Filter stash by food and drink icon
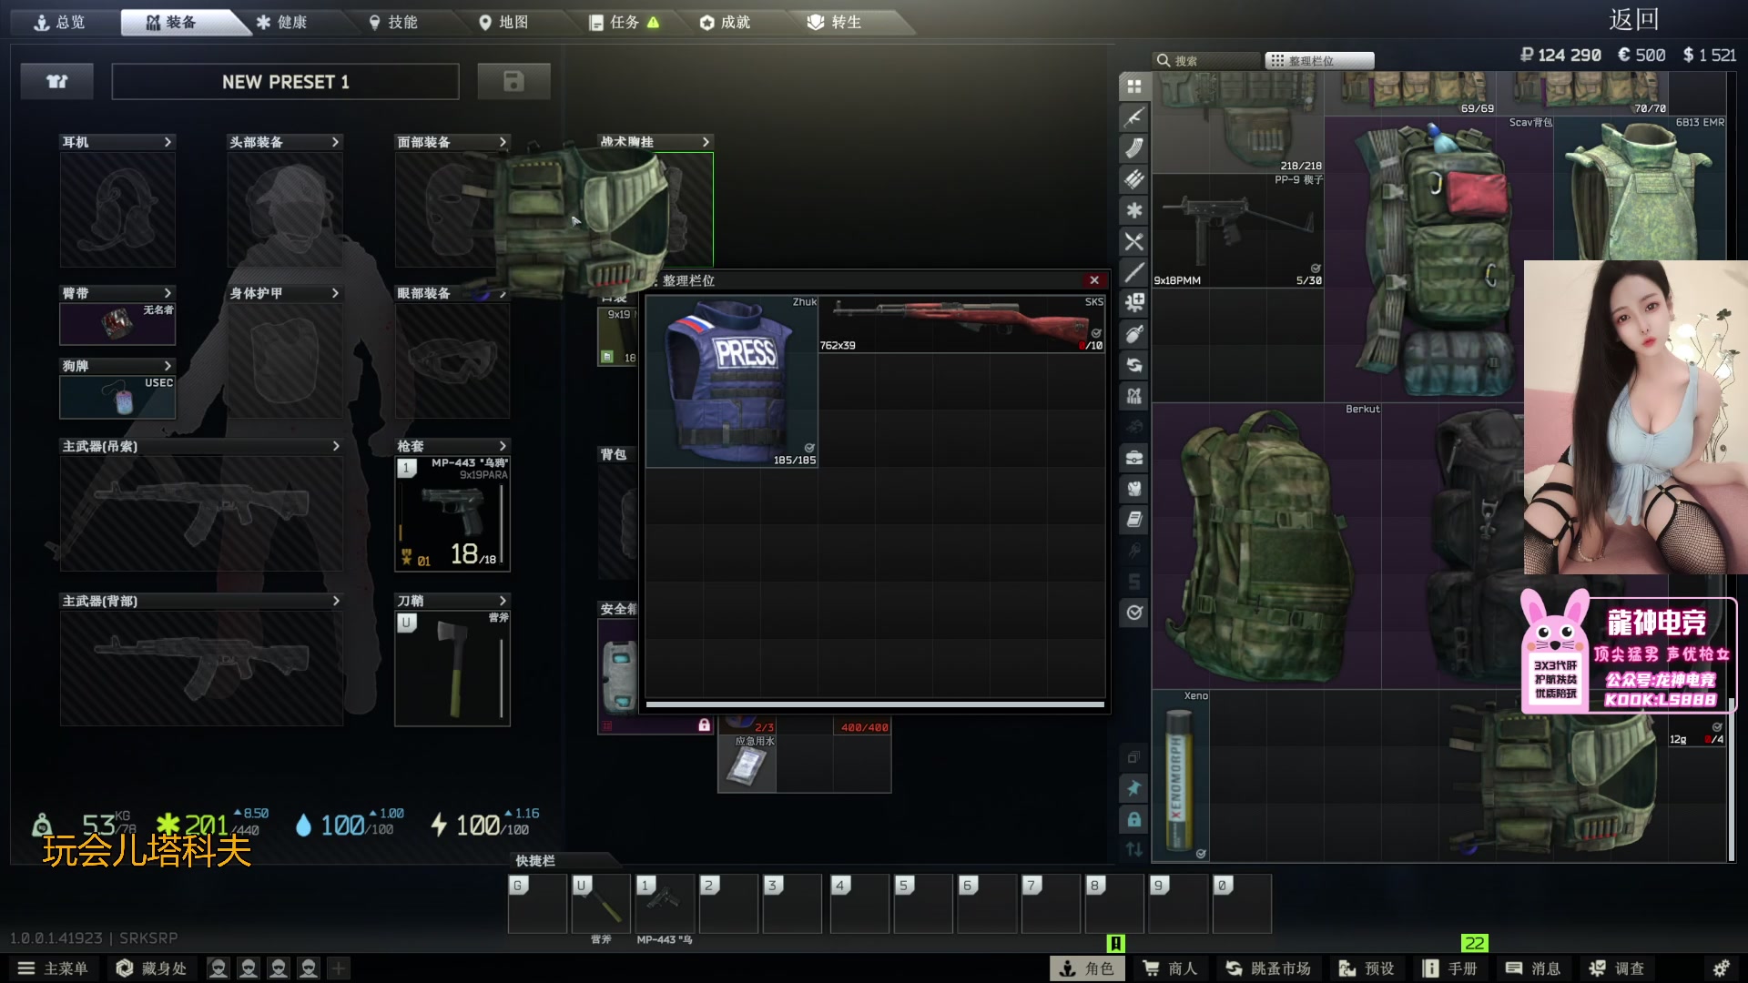This screenshot has height=983, width=1748. click(1133, 241)
